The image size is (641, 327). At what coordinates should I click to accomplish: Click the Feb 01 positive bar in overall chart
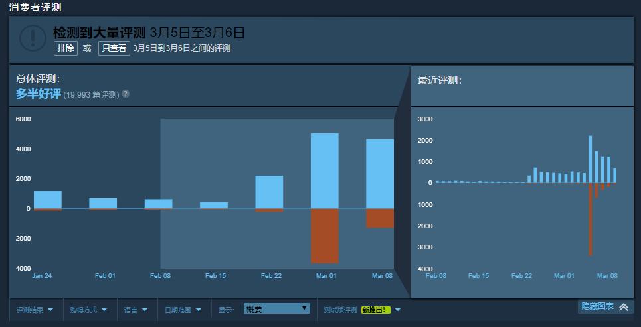(x=103, y=204)
